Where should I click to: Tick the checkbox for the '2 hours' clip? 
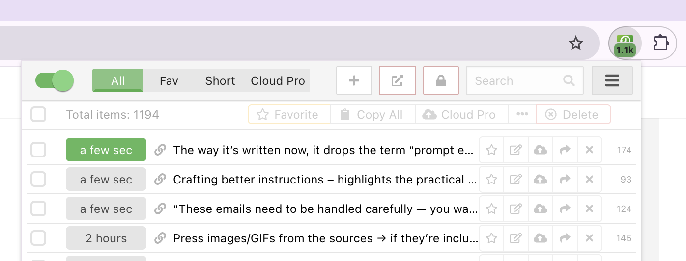(38, 238)
